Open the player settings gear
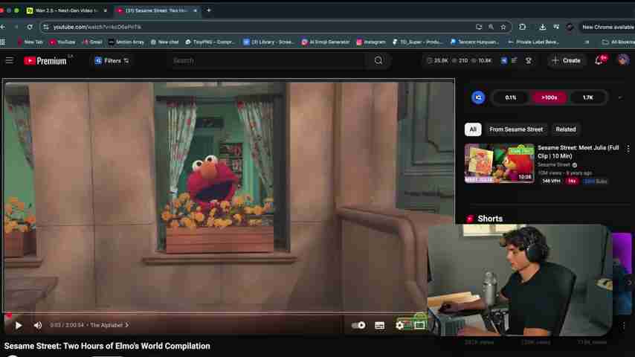Image resolution: width=635 pixels, height=357 pixels. (400, 326)
